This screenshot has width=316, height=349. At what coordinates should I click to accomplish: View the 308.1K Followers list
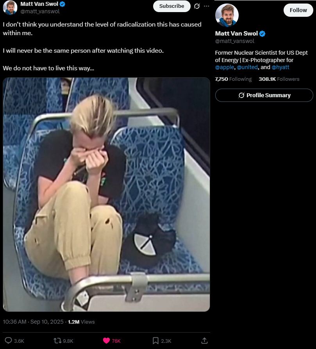pos(279,79)
